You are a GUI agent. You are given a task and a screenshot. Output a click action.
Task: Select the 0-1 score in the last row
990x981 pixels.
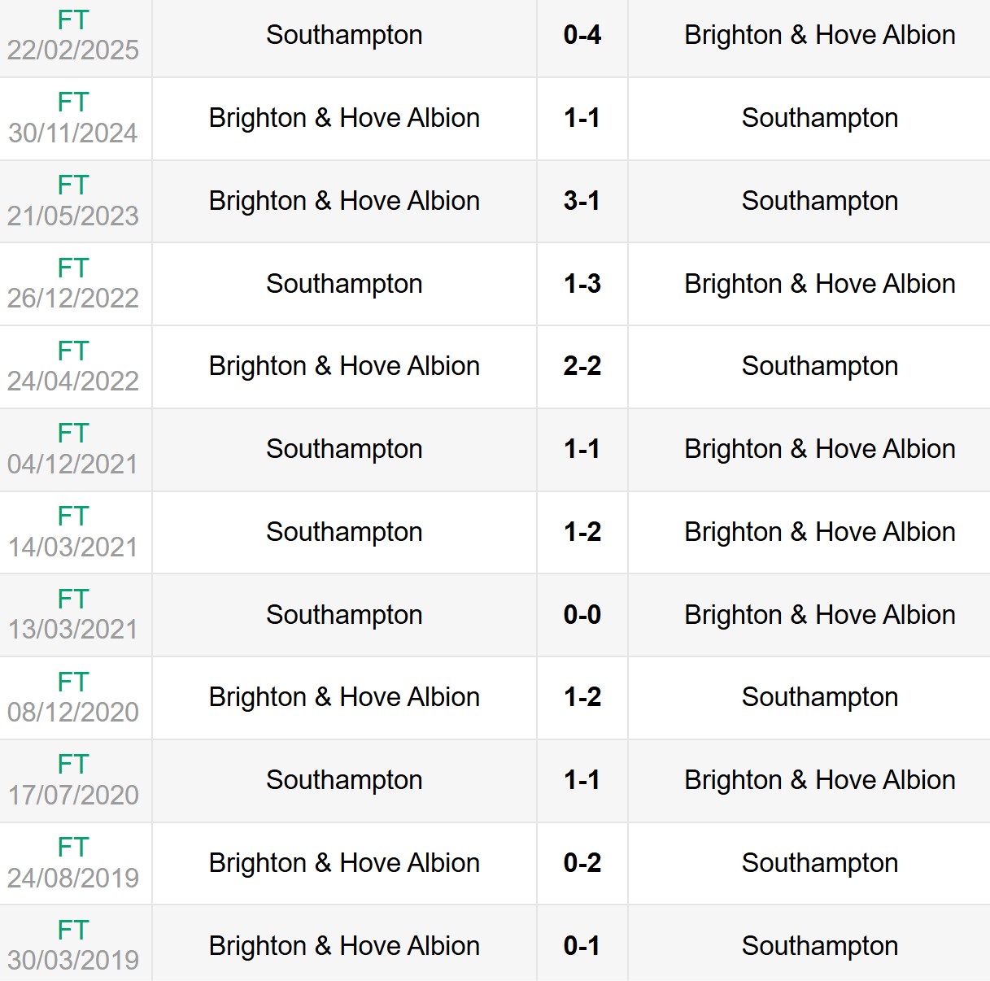click(x=582, y=946)
